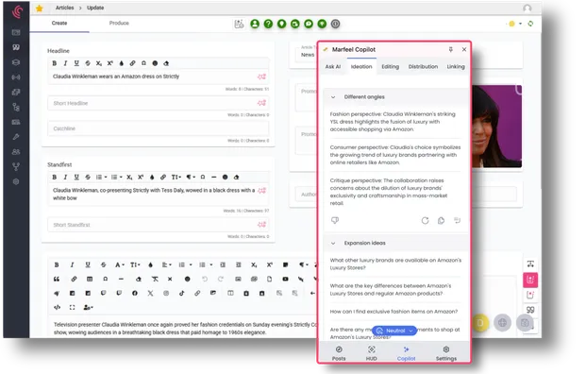Click the grey info circle icon
Image resolution: width=586 pixels, height=374 pixels.
pos(336,24)
